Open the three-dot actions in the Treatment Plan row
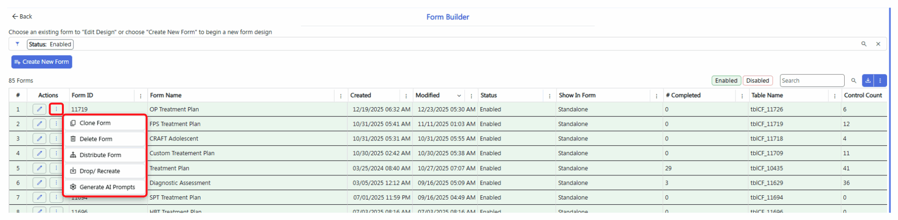Screen dimensions: 898x220 [56, 168]
